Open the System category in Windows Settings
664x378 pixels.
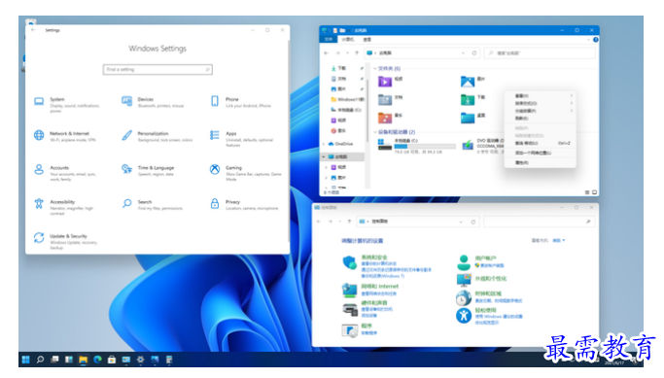(x=66, y=105)
